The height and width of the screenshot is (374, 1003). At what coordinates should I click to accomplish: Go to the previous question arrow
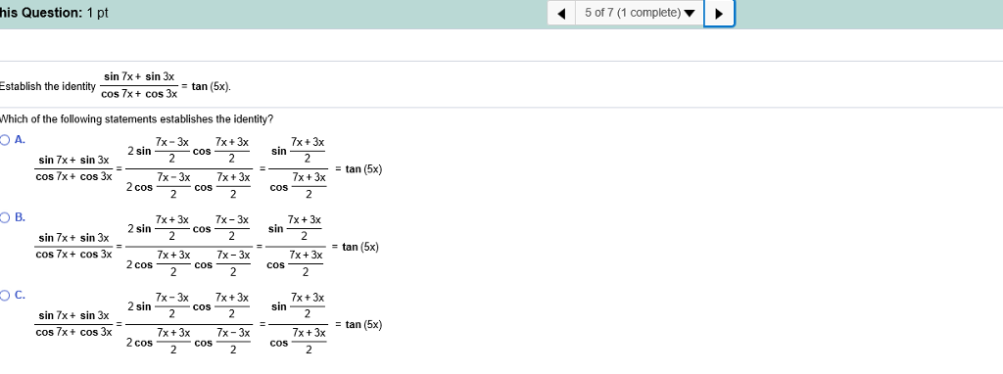pos(561,14)
